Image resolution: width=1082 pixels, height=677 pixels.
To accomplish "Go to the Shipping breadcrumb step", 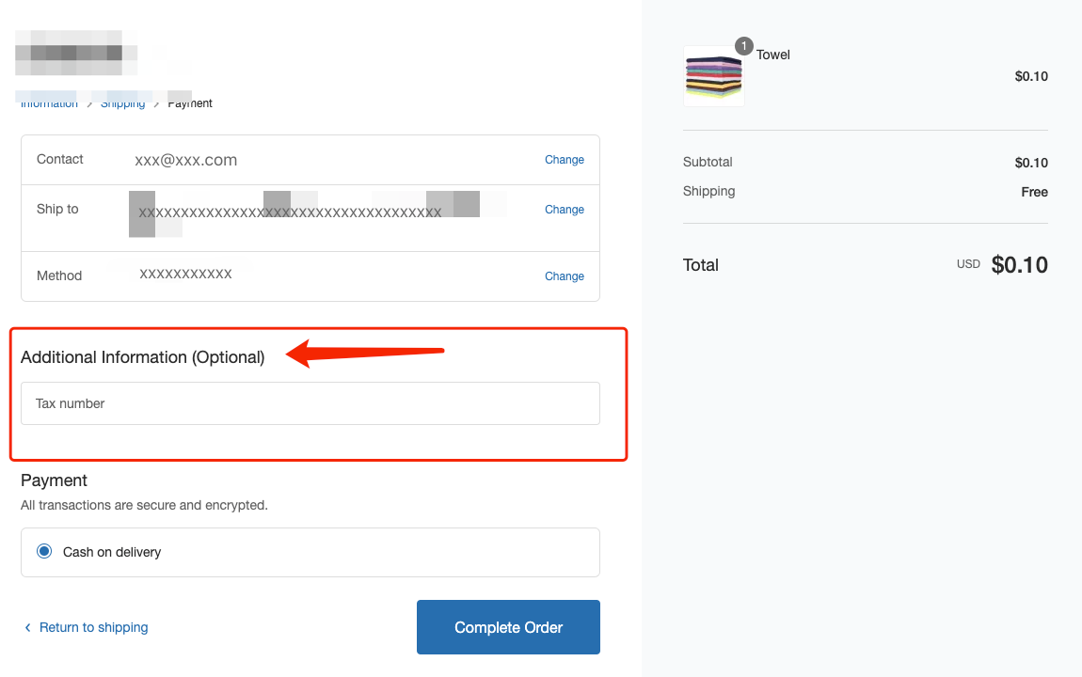I will click(x=123, y=103).
